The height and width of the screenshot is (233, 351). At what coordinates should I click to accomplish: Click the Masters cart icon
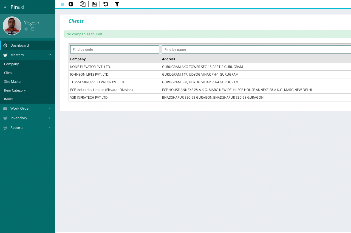[5, 55]
